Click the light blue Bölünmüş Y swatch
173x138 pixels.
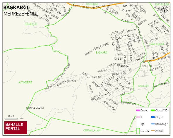(x=153, y=124)
